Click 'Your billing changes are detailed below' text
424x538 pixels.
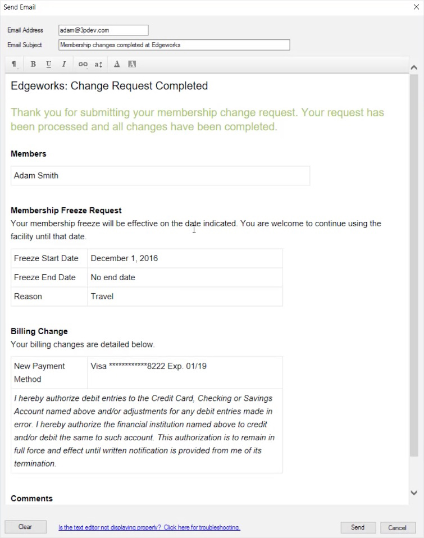[x=83, y=344]
